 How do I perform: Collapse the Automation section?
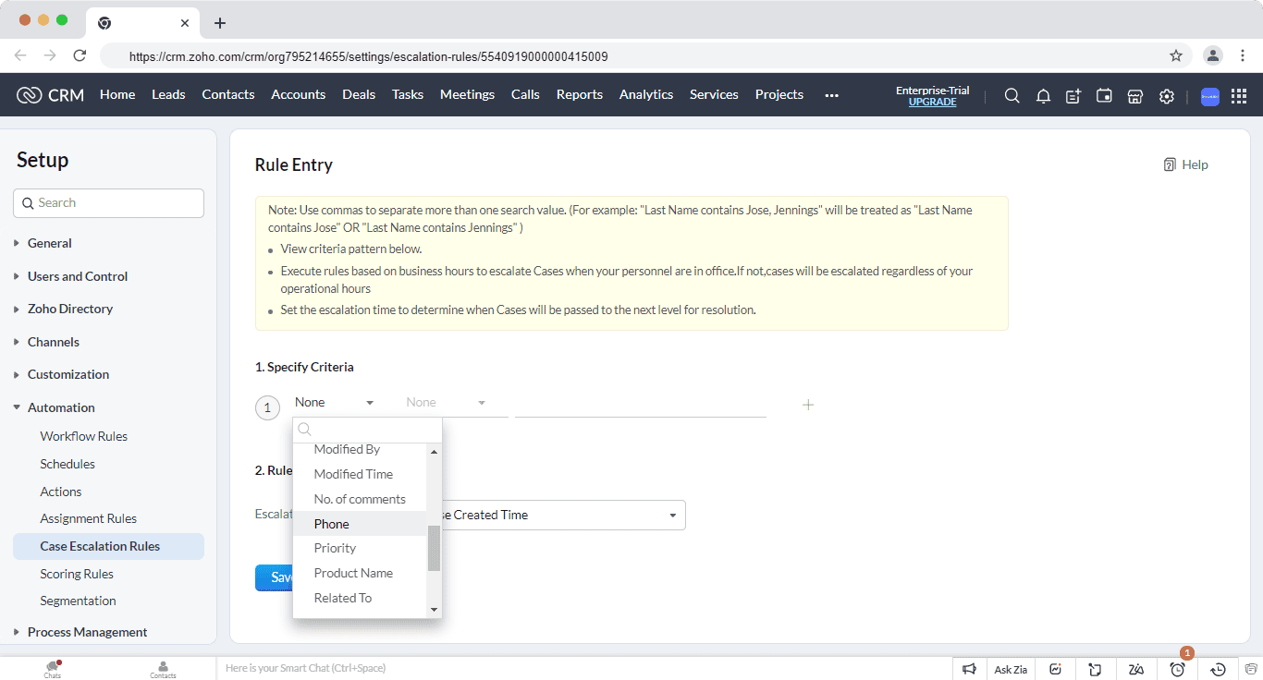click(61, 407)
